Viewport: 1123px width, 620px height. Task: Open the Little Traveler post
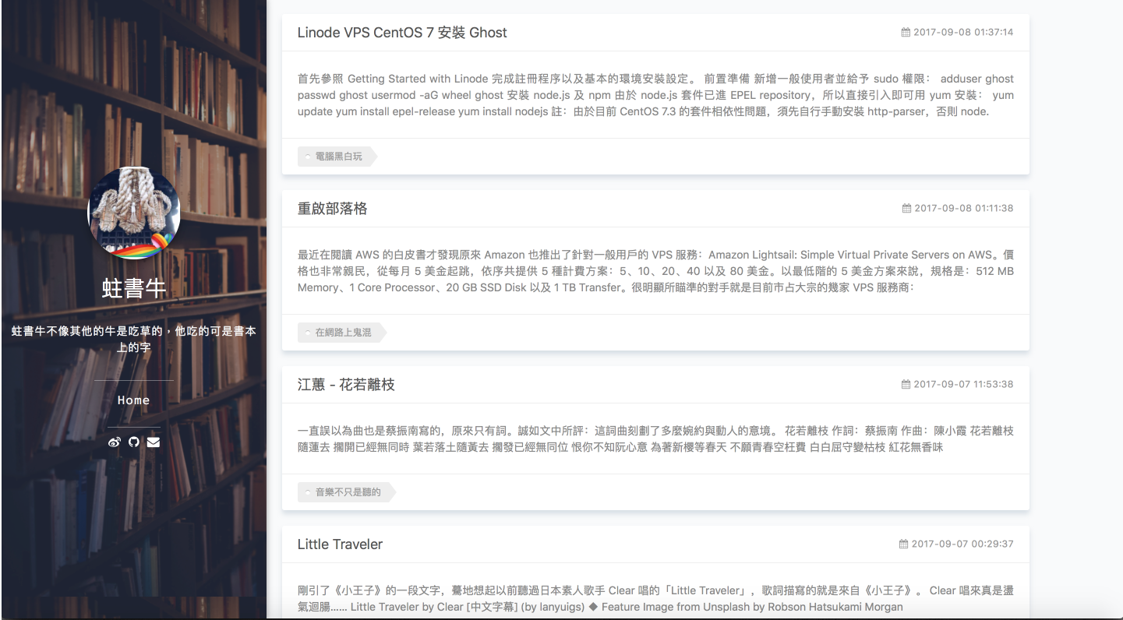tap(340, 544)
